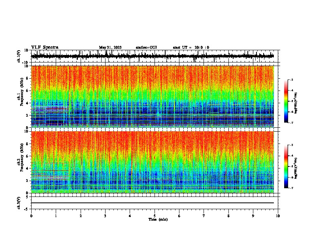Click the time axis tick label "5"
This screenshot has height=242, width=313.
tap(155, 216)
